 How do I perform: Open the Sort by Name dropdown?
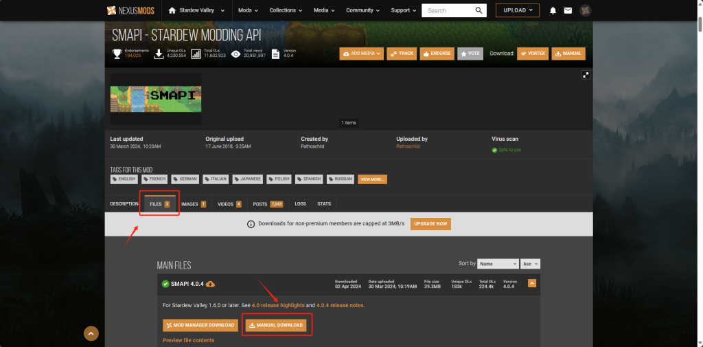[498, 264]
